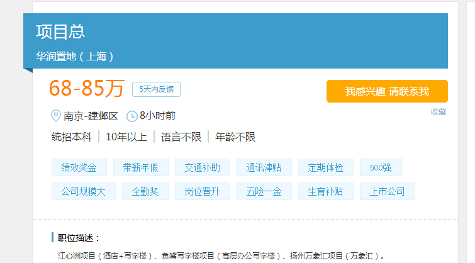Screen dimensions: 475x263
Task: Click the clock icon next to 8小时前
Action: (131, 116)
